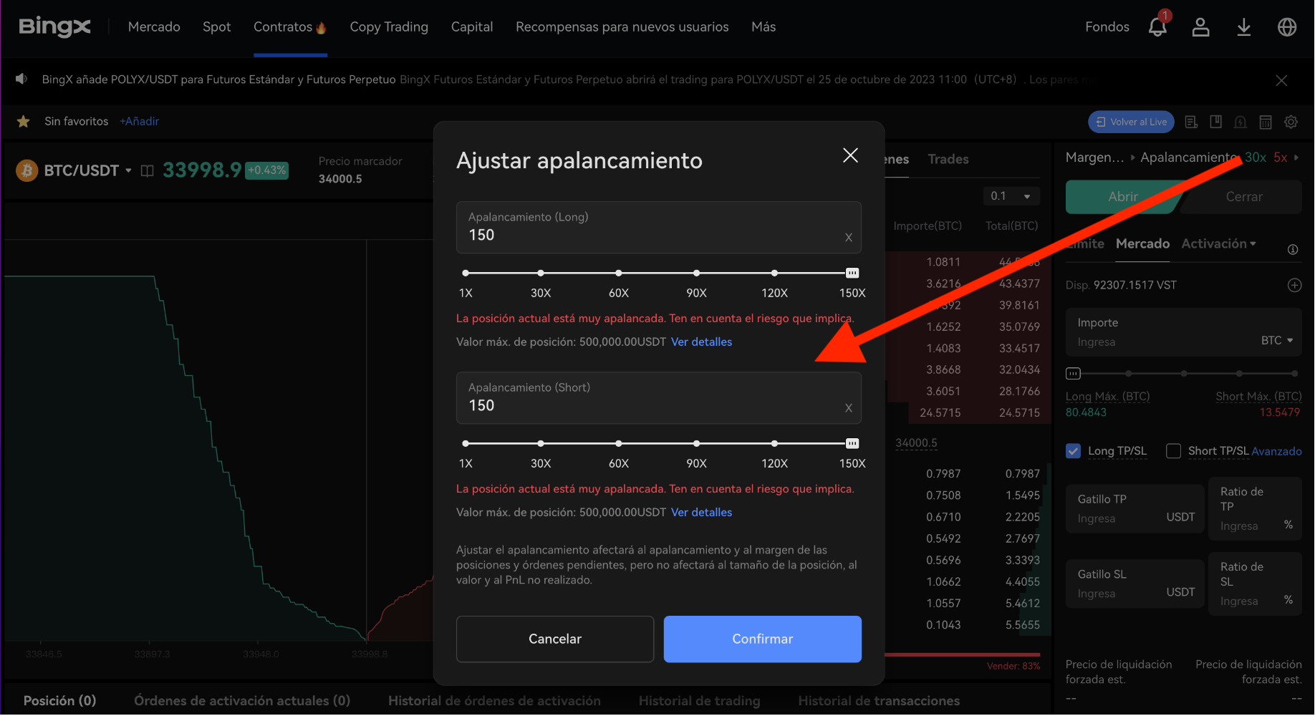Image resolution: width=1315 pixels, height=716 pixels.
Task: Open the user account profile icon
Action: point(1200,27)
